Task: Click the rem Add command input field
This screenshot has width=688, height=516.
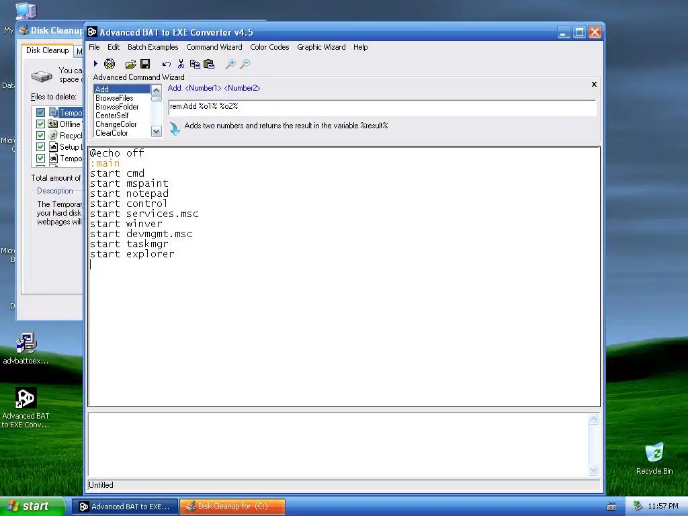Action: tap(382, 107)
